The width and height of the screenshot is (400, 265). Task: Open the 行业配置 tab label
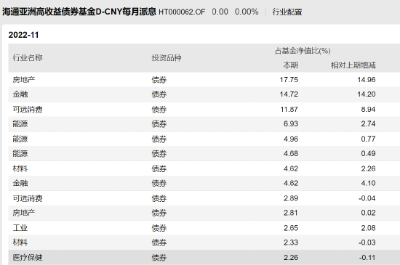287,12
